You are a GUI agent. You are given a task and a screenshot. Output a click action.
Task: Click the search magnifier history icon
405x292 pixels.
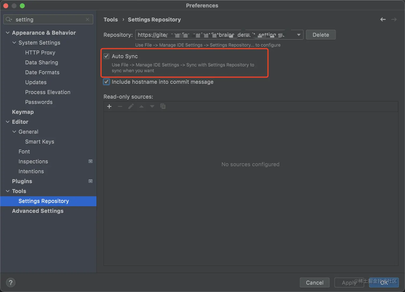pyautogui.click(x=9, y=19)
